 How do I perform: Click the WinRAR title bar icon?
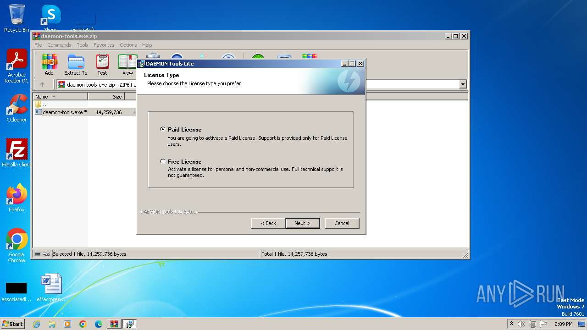37,36
